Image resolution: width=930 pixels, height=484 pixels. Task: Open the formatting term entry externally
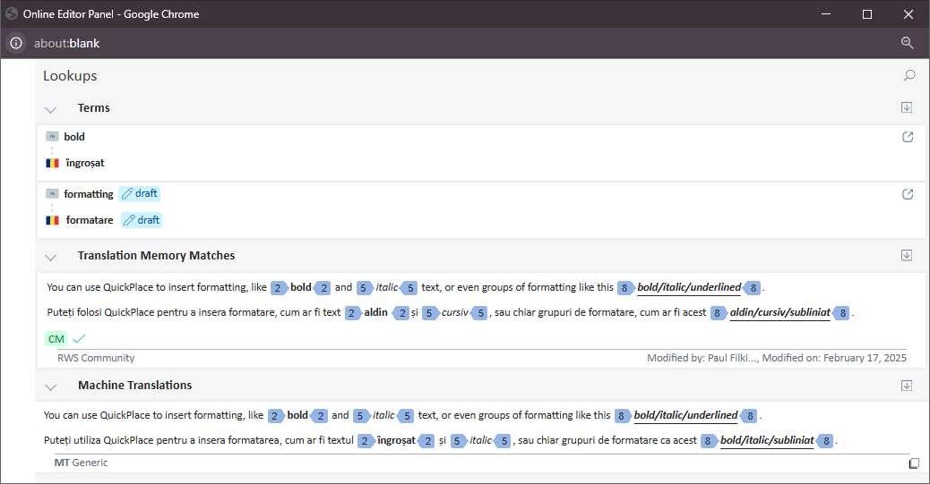tap(908, 194)
